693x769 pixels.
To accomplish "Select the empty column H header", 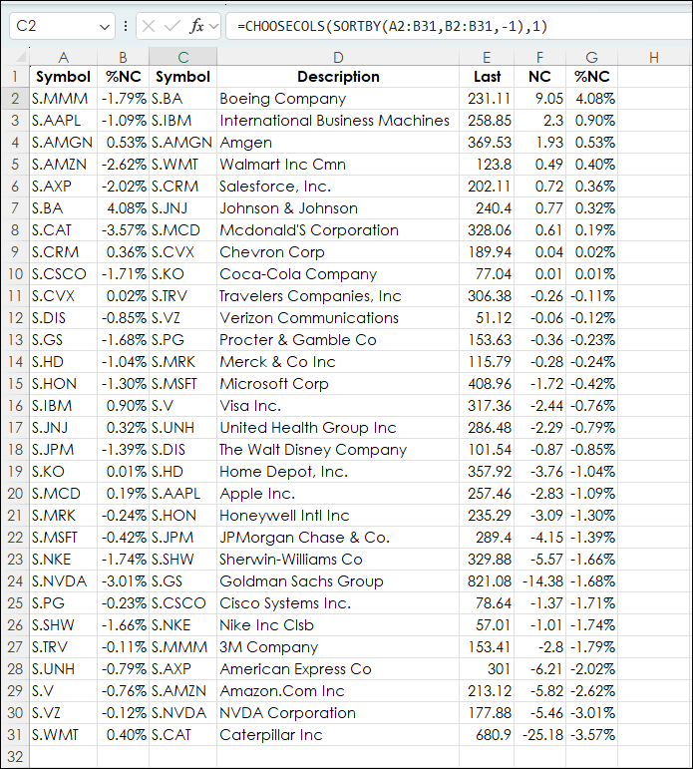I will click(653, 58).
